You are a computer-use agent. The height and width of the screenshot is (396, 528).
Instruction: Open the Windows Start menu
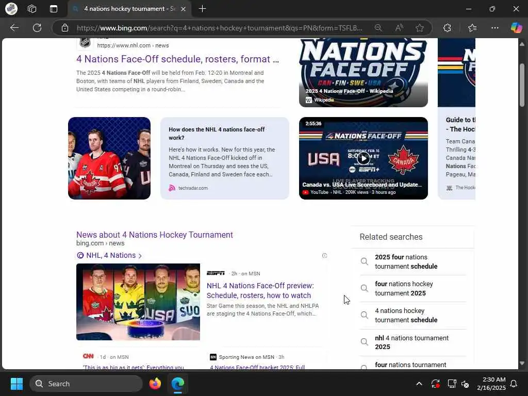(x=16, y=384)
